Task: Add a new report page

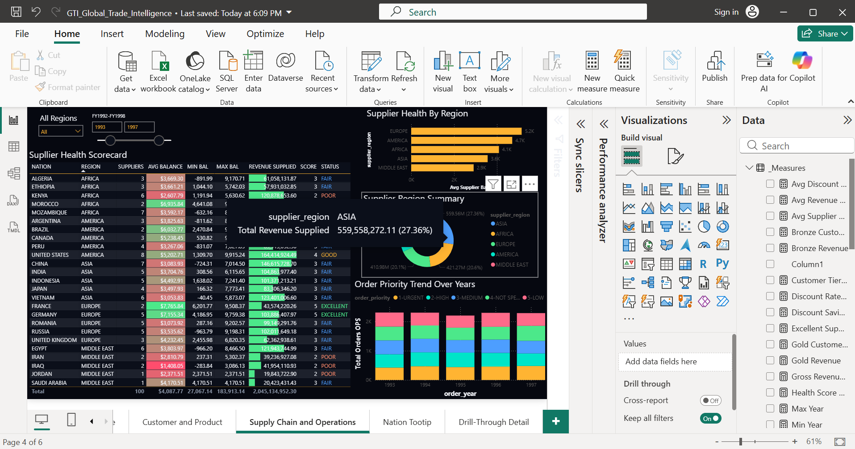Action: coord(556,421)
